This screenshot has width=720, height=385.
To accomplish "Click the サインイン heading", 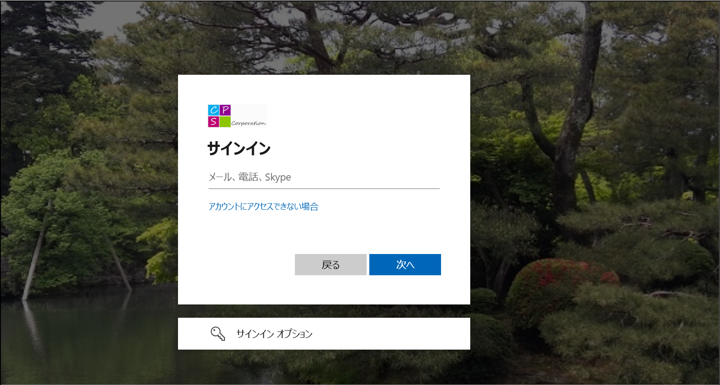I will pos(239,149).
